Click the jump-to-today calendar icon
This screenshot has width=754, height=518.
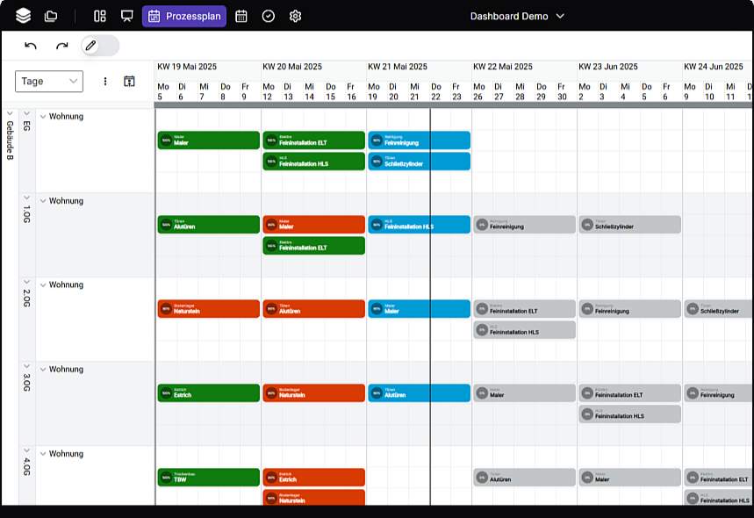(x=129, y=82)
